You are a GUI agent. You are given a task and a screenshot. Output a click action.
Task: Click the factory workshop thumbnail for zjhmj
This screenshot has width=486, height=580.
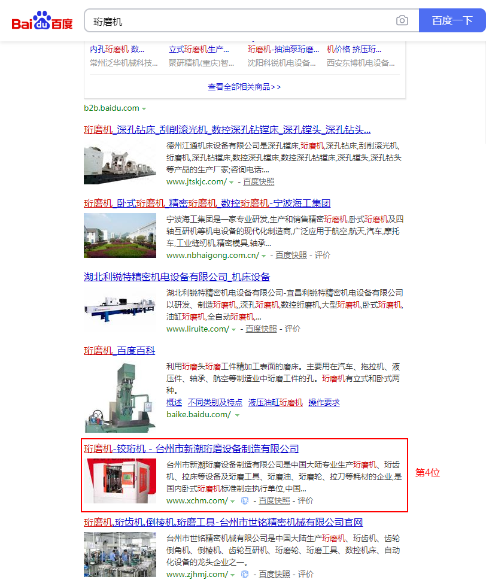(x=120, y=554)
